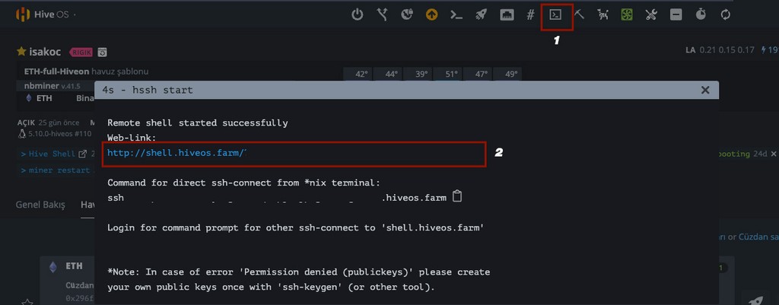Click the orange upgrade arrow icon

(431, 14)
